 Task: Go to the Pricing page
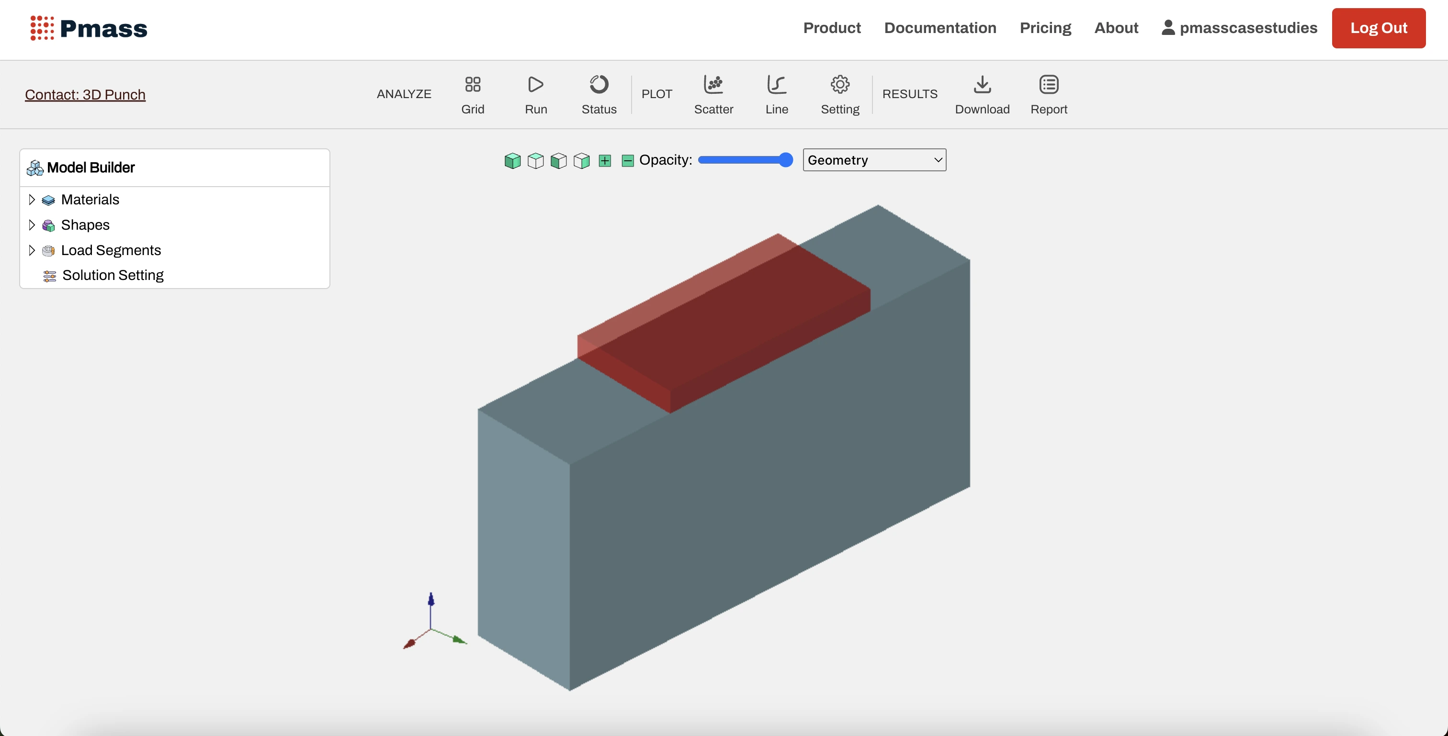click(x=1045, y=28)
